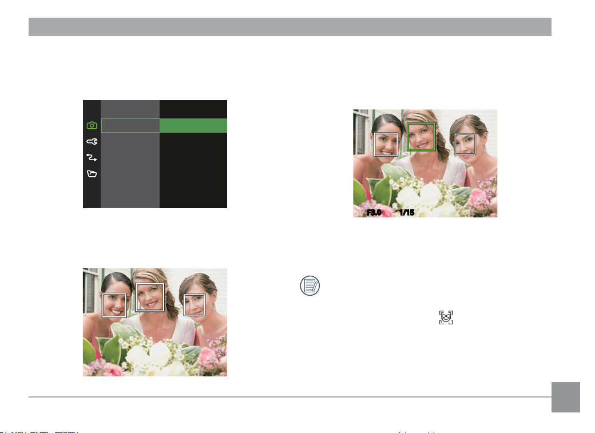This screenshot has width=595, height=433.
Task: Click left woman's face box in bottom photo
Action: point(114,305)
